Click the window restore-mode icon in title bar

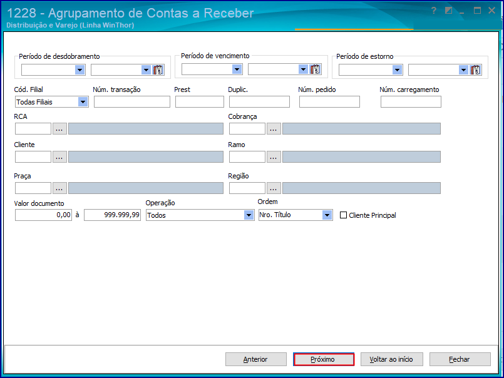tap(448, 11)
